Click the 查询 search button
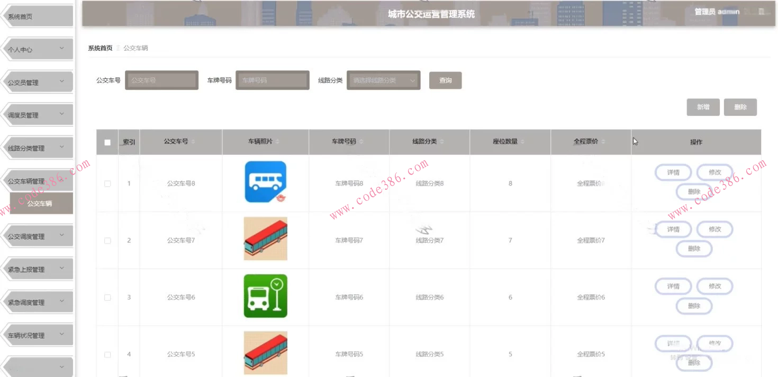Viewport: 778px width, 377px height. pyautogui.click(x=445, y=80)
